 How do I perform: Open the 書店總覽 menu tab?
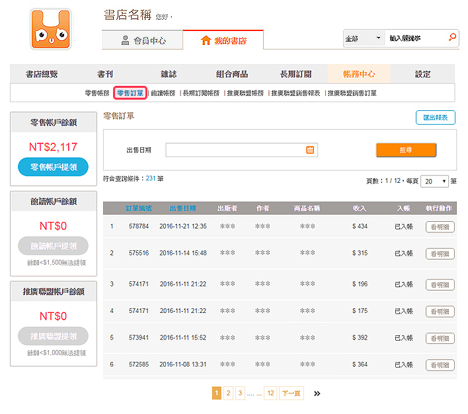coord(42,74)
